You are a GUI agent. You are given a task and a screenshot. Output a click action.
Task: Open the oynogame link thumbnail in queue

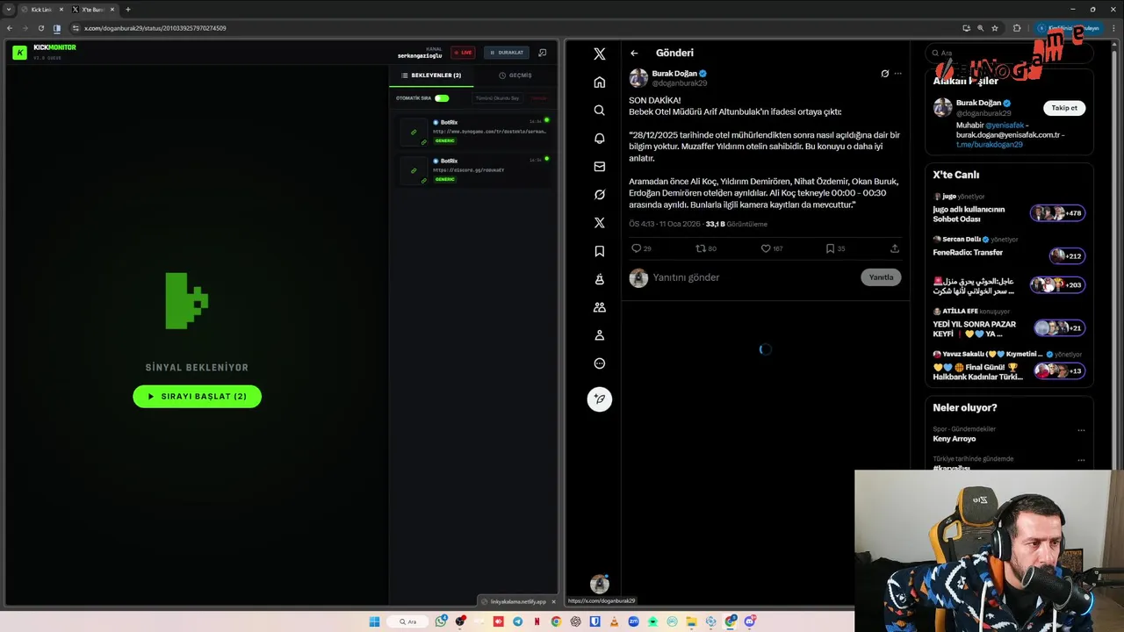point(414,133)
